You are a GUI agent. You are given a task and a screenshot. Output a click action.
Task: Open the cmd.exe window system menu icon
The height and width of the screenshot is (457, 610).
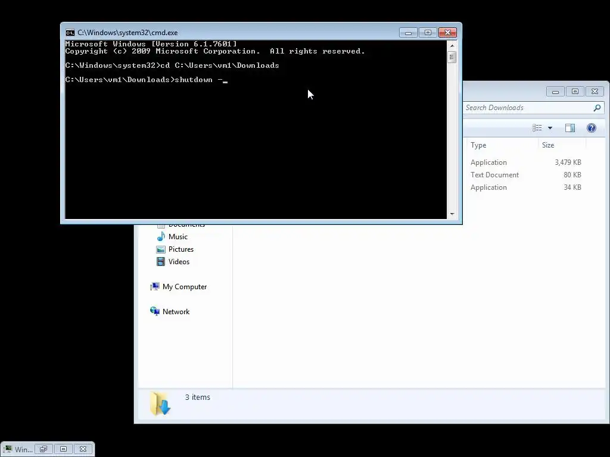click(70, 33)
